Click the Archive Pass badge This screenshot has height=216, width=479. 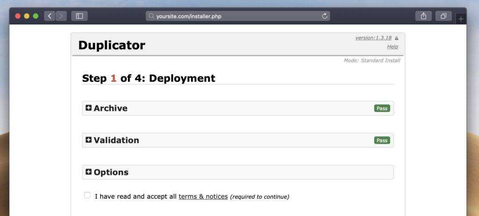[382, 108]
